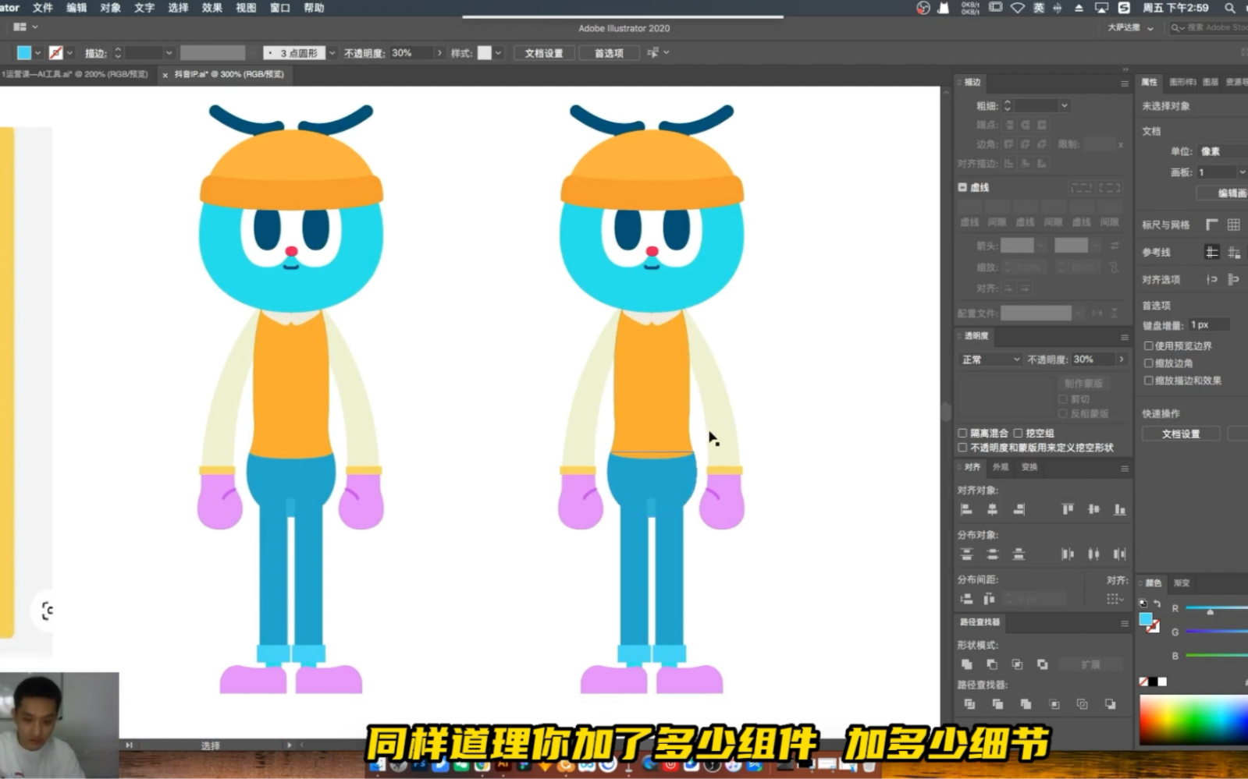The height and width of the screenshot is (779, 1248).
Task: Expand opacity slider arrow in 透明度 panel
Action: tap(1122, 359)
